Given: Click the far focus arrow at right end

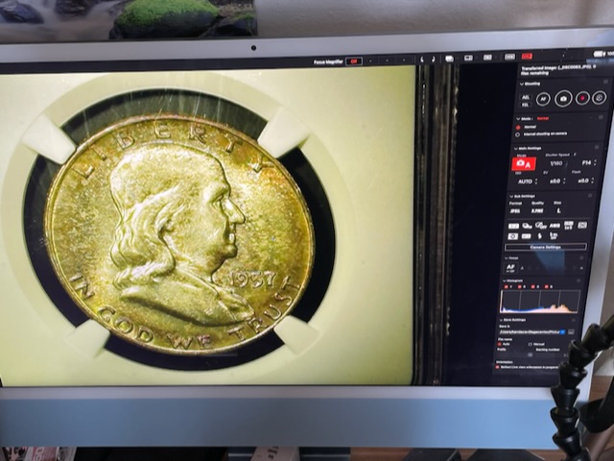Looking at the screenshot, I should point(581,268).
